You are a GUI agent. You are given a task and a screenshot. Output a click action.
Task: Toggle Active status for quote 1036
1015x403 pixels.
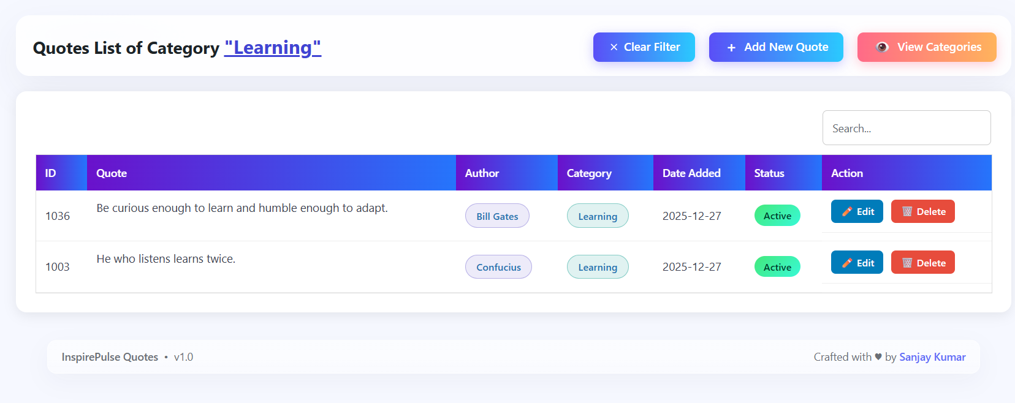pos(777,216)
